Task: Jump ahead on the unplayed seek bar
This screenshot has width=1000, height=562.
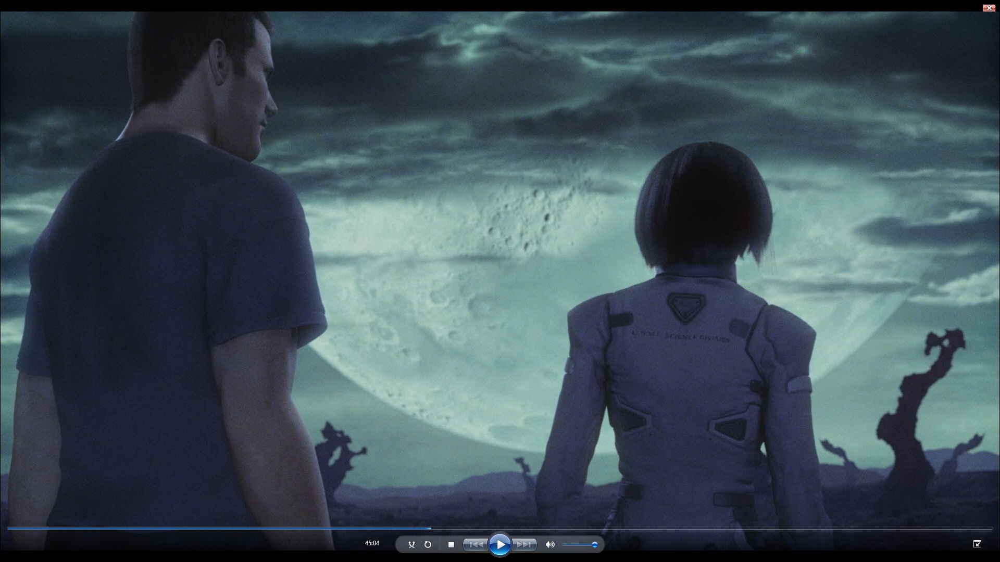Action: coord(708,528)
